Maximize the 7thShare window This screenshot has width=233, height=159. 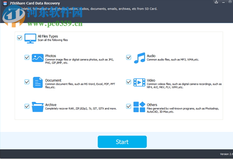click(x=230, y=2)
